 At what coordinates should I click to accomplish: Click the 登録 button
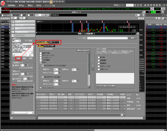tap(132, 38)
